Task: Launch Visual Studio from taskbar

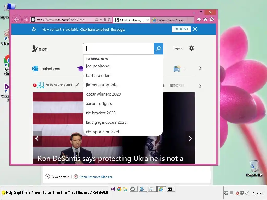Action: (113, 189)
